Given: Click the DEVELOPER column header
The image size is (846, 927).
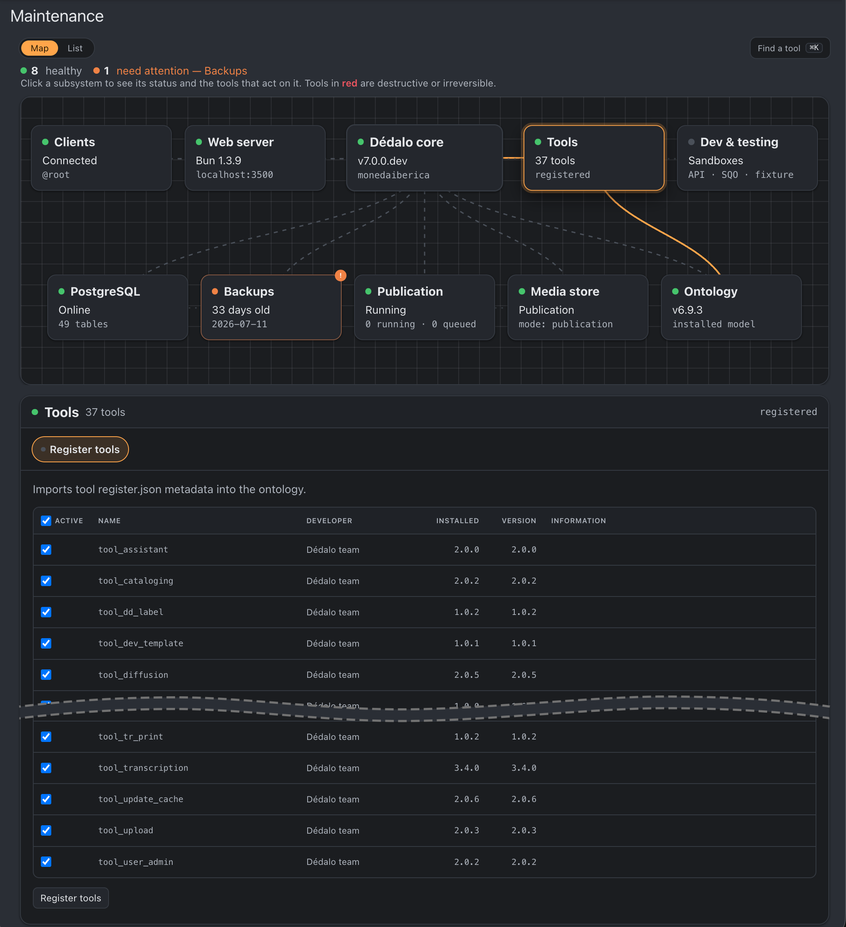Looking at the screenshot, I should (x=329, y=520).
